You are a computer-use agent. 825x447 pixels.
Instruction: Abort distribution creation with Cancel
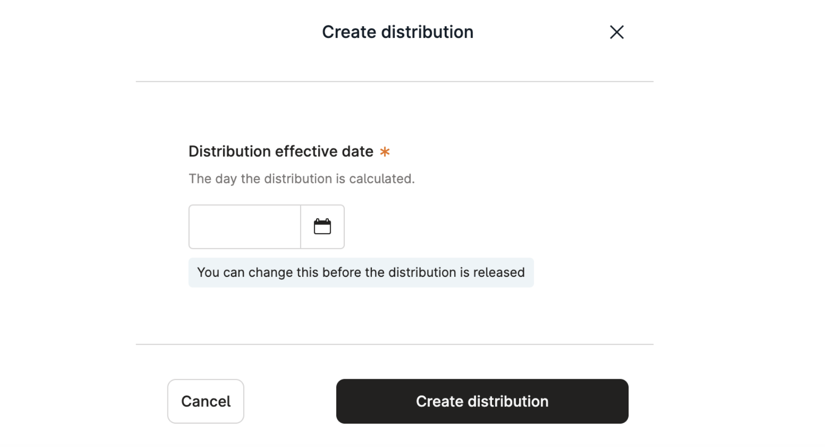205,401
